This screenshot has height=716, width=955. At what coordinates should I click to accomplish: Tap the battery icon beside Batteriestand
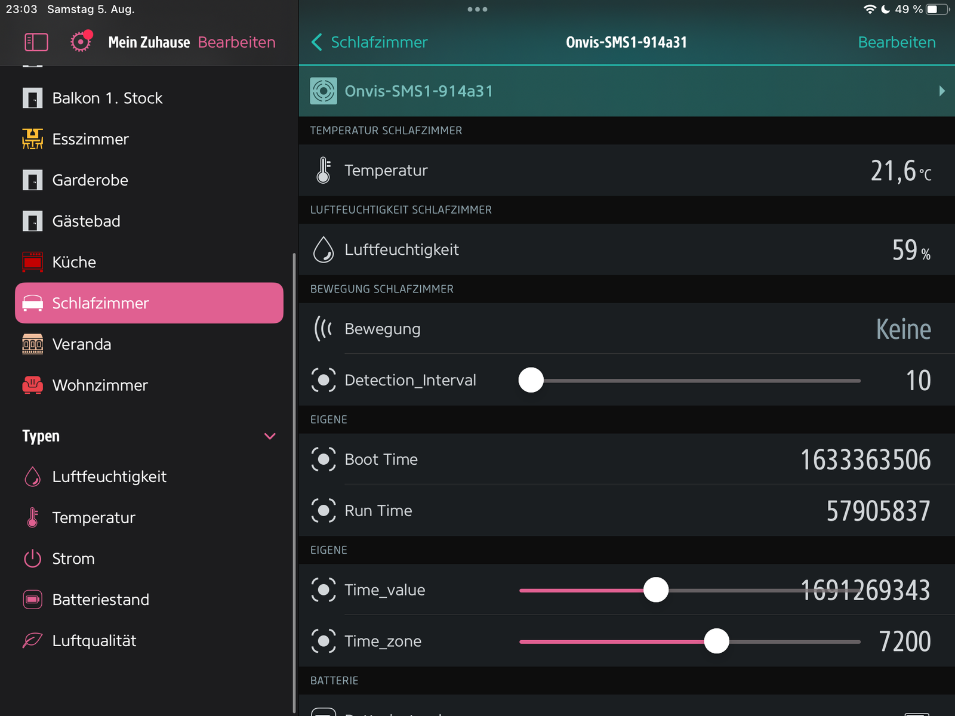[32, 600]
